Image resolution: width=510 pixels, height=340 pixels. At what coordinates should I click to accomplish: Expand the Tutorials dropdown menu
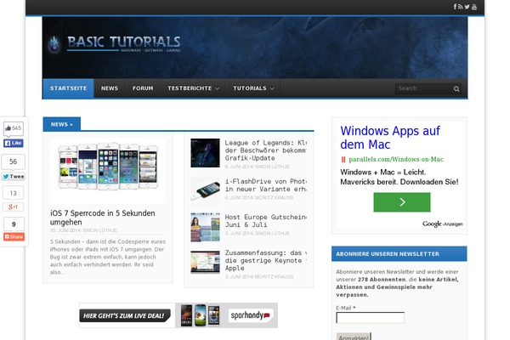click(253, 88)
